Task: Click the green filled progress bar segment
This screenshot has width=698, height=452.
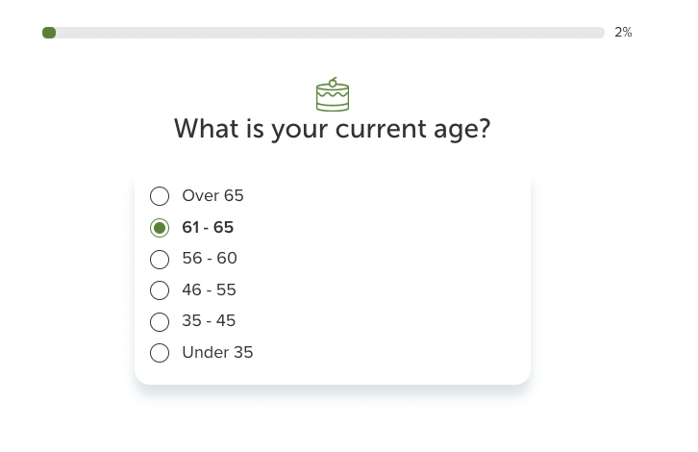Action: [49, 33]
